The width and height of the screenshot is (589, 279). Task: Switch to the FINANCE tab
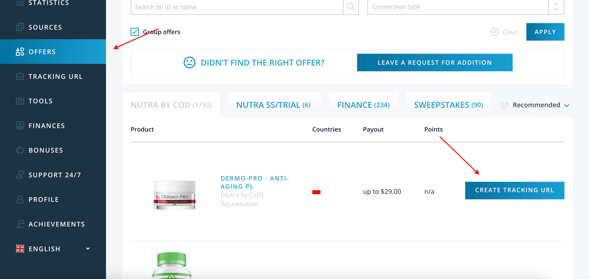coord(363,105)
